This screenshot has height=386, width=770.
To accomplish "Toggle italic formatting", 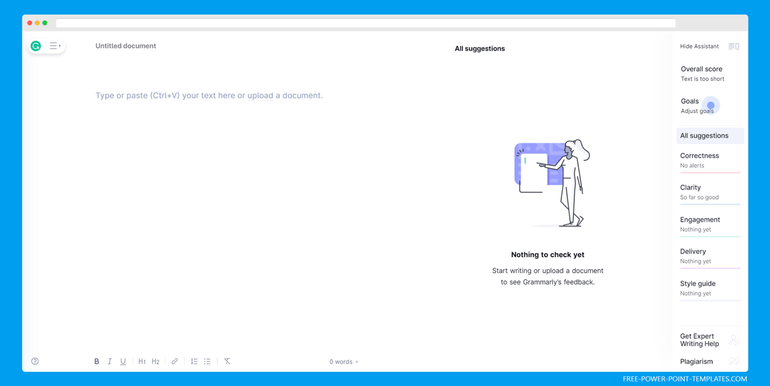I will pyautogui.click(x=110, y=362).
